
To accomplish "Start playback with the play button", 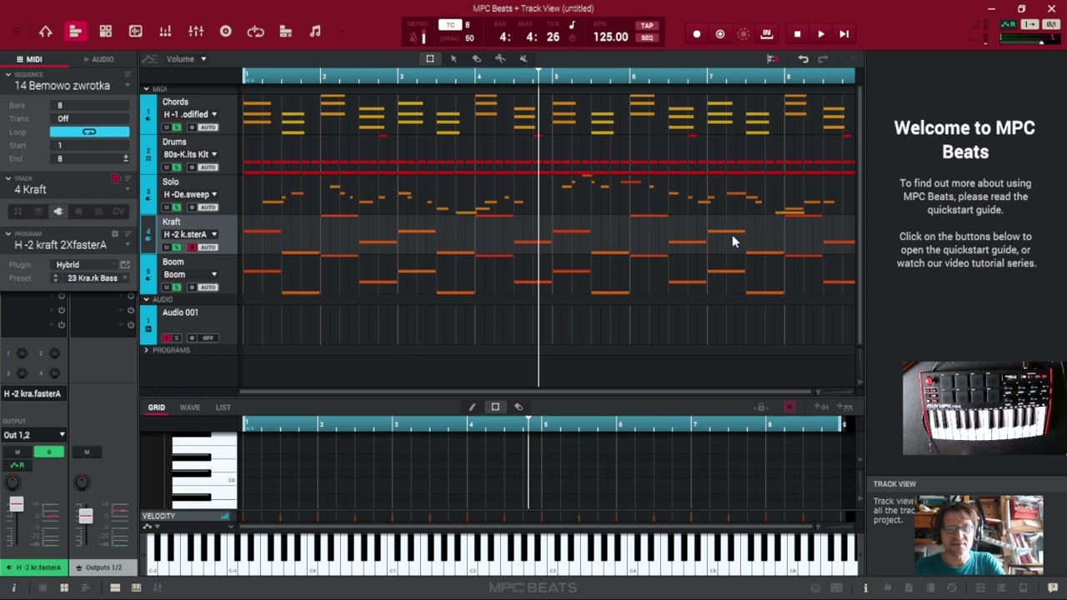I will [821, 34].
